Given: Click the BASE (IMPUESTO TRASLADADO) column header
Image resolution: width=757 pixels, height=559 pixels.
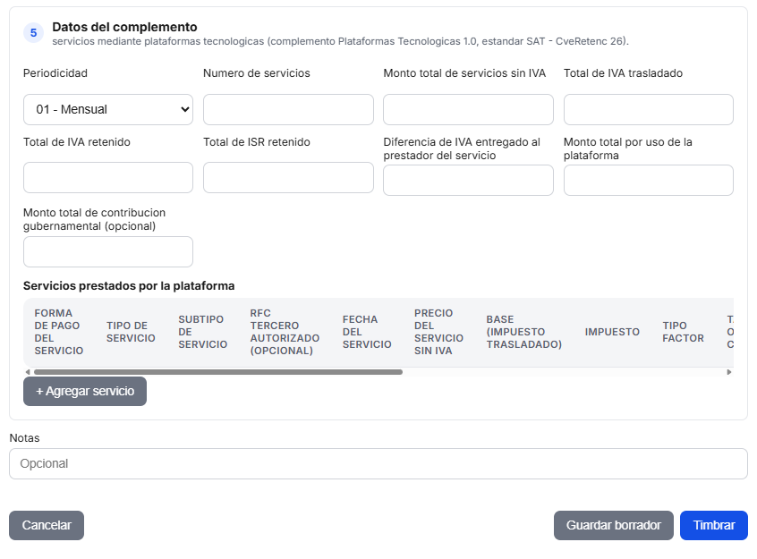Looking at the screenshot, I should click(x=523, y=332).
